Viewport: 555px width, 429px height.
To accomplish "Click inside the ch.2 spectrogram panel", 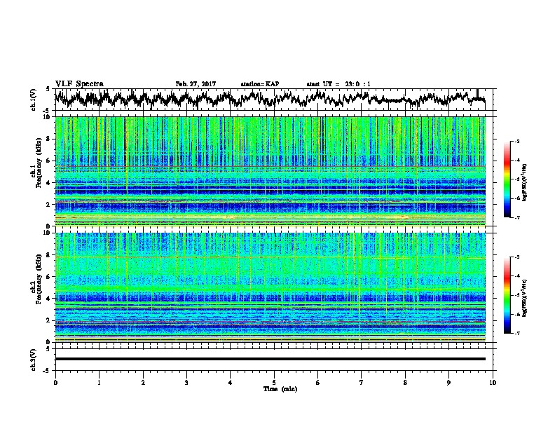I will (270, 287).
